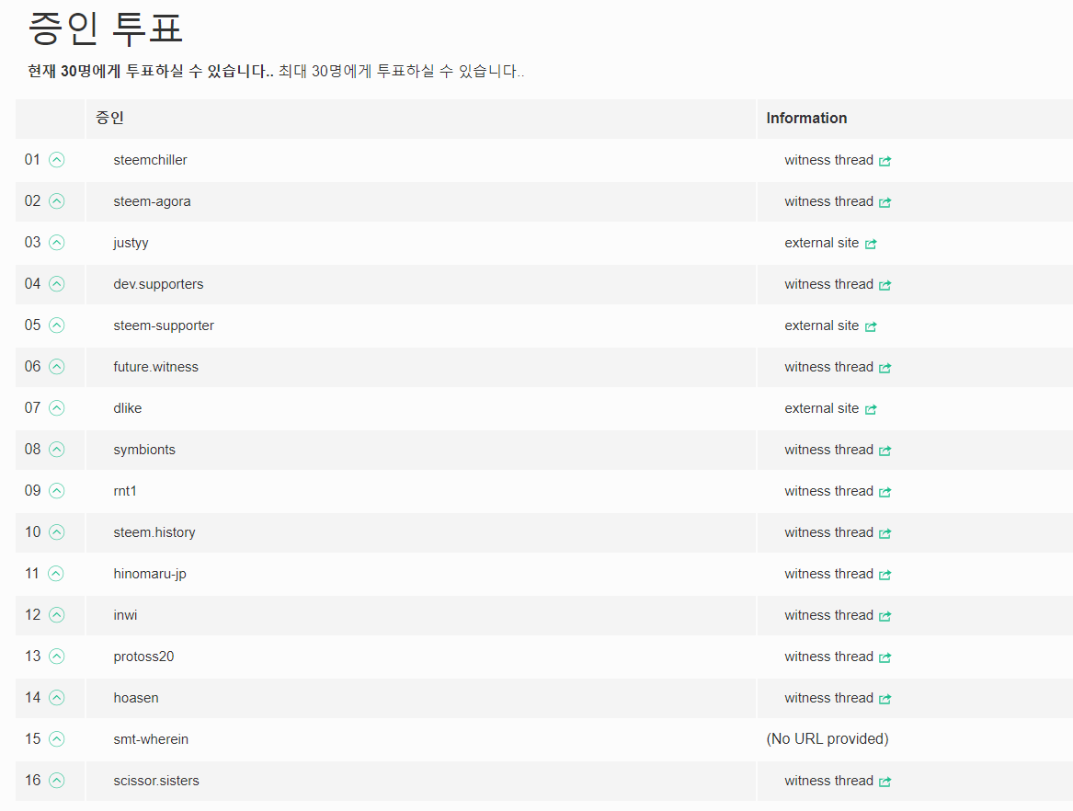Click the 'Information' column header
Viewport: 1073px width, 811px height.
click(806, 119)
